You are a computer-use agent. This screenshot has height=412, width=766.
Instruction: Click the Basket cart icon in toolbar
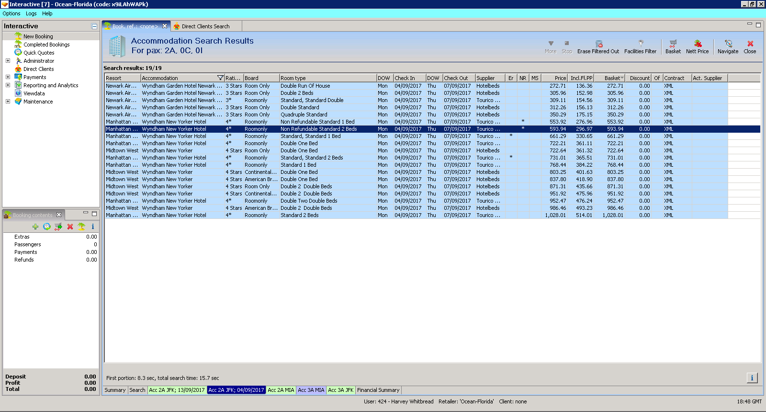(673, 44)
